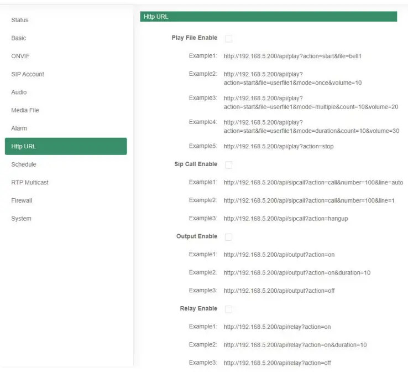The width and height of the screenshot is (408, 377).
Task: Click the output?action=on URL
Action: [279, 255]
